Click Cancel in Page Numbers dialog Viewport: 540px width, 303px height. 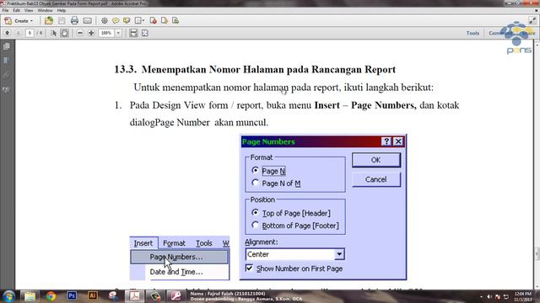coord(376,179)
